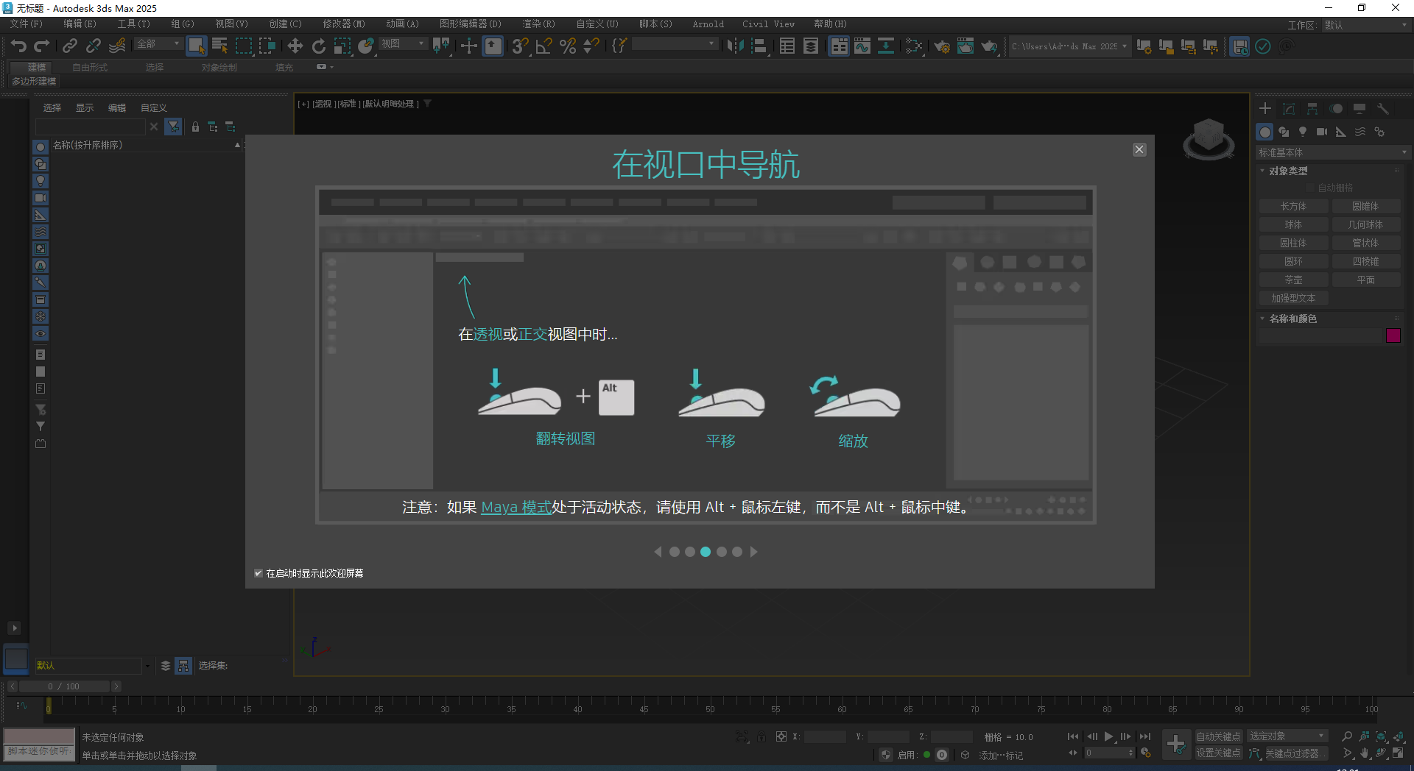This screenshot has height=771, width=1414.
Task: Click the Mirror tool icon
Action: 735,46
